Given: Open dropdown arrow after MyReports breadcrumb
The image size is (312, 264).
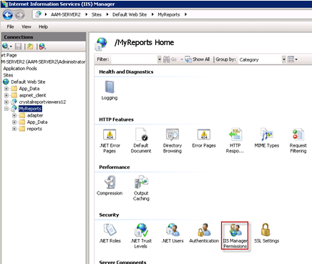Looking at the screenshot, I should click(x=185, y=14).
